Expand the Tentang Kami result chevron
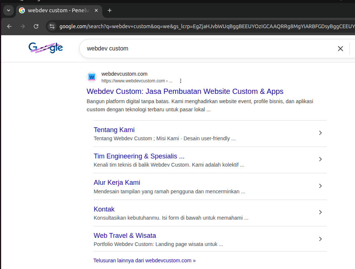The width and height of the screenshot is (355, 269). pyautogui.click(x=320, y=133)
